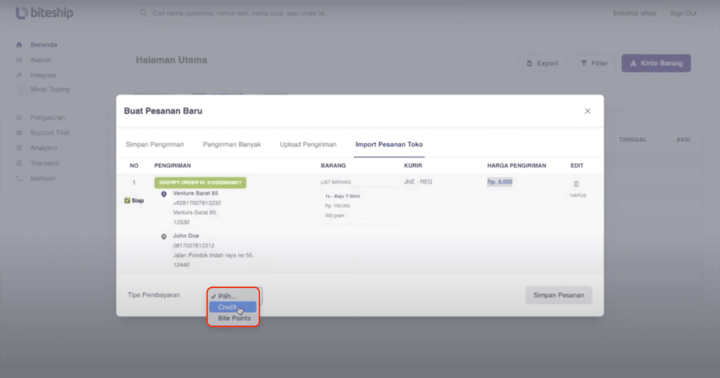Close the Buat Pesanan Baru dialog
Screen dimensions: 720x378
587,111
